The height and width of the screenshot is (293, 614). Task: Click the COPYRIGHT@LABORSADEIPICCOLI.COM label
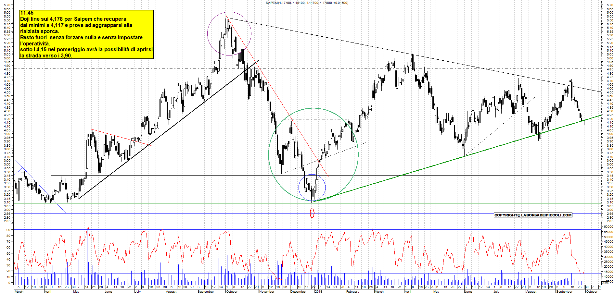533,215
